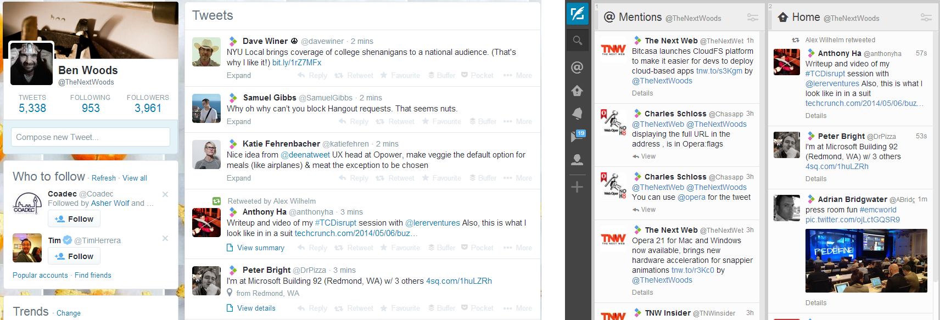Reply to Dave Winer's tweet
This screenshot has height=320, width=940.
pyautogui.click(x=312, y=75)
